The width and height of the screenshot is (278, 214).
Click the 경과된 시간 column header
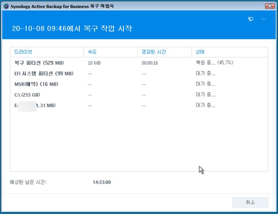(x=165, y=52)
